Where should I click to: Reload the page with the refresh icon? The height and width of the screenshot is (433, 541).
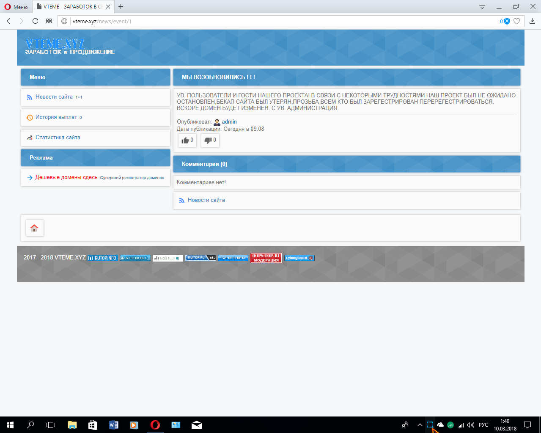[x=35, y=21]
